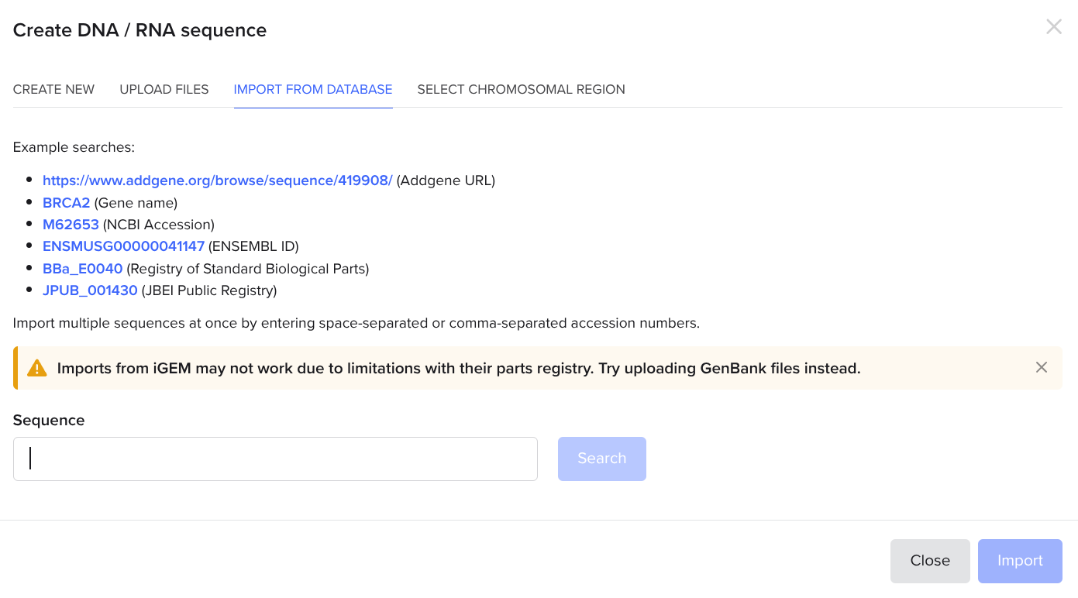Choose the M62653 NCBI accession example
This screenshot has height=598, width=1078.
(x=71, y=225)
